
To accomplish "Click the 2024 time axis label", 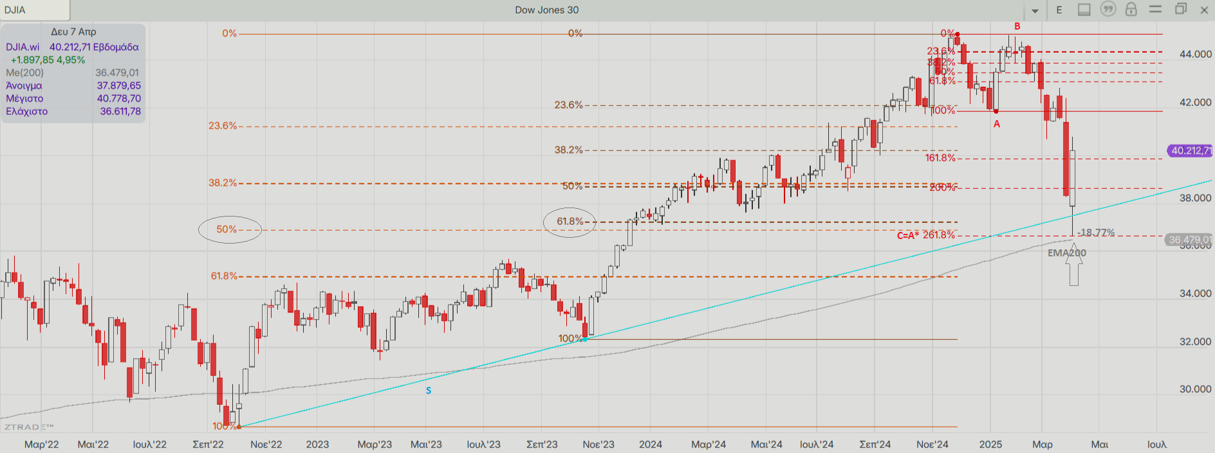I will pyautogui.click(x=651, y=444).
